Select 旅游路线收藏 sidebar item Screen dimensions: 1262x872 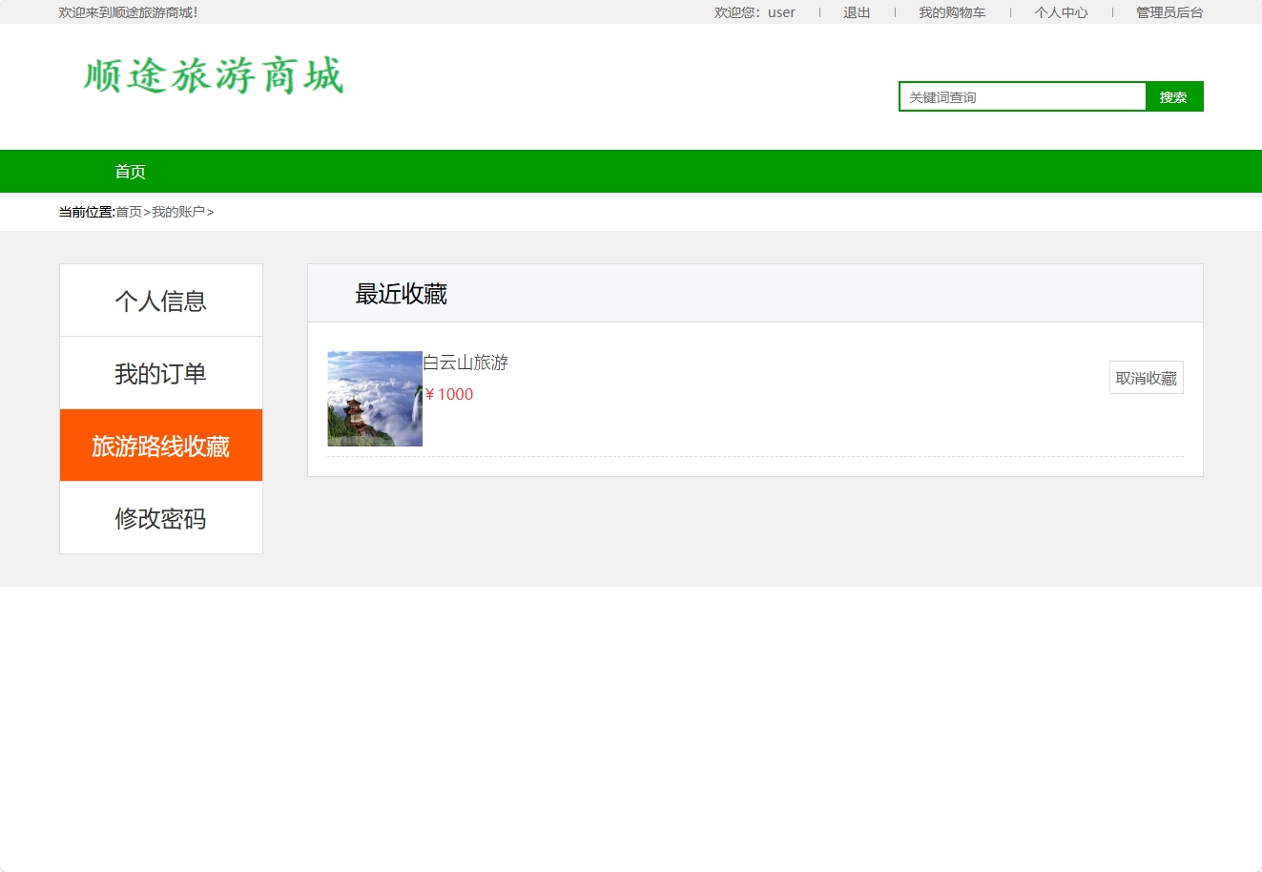pyautogui.click(x=160, y=445)
